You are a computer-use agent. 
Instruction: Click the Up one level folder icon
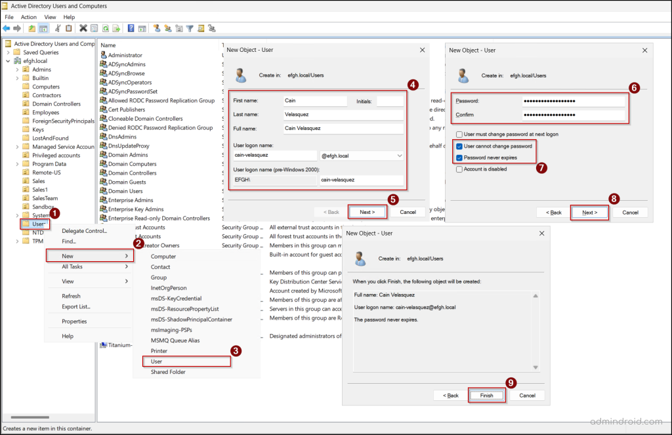click(x=31, y=28)
